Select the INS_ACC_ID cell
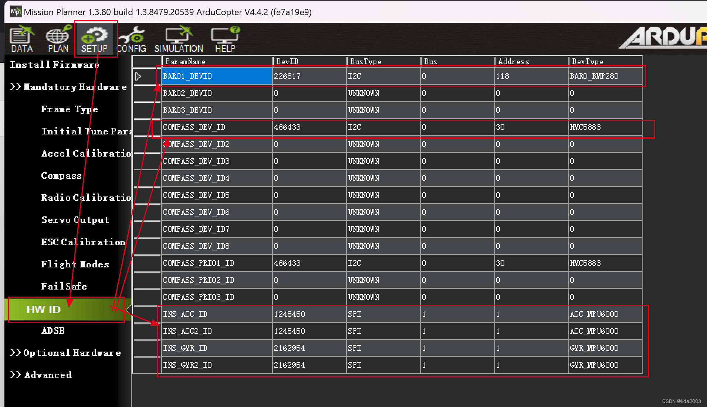This screenshot has width=707, height=407. click(x=217, y=314)
